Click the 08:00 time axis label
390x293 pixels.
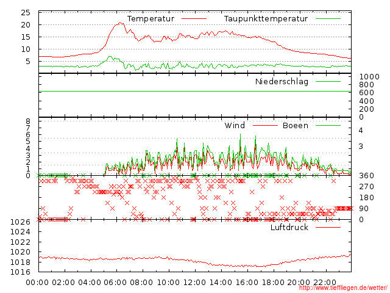142,282
